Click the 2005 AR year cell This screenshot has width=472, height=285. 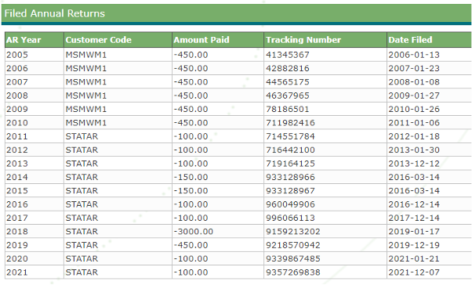tap(17, 55)
